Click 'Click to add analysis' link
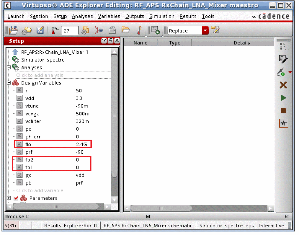The width and height of the screenshot is (299, 235). tap(40, 75)
